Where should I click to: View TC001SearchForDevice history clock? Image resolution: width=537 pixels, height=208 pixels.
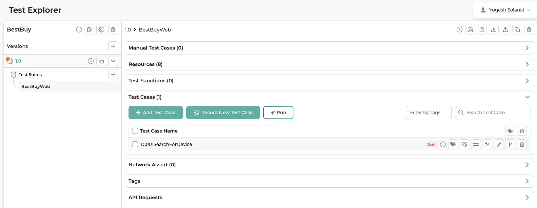click(x=443, y=144)
